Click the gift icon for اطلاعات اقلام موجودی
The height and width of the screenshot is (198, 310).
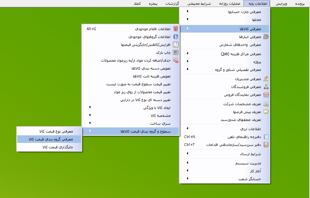point(175,29)
